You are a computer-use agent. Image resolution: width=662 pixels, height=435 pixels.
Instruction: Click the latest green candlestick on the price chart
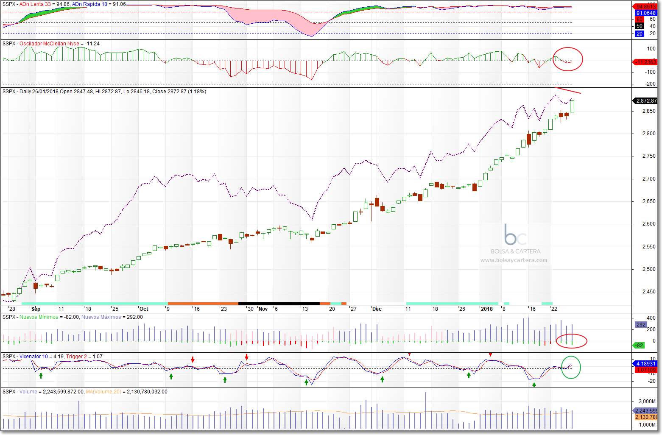point(572,106)
